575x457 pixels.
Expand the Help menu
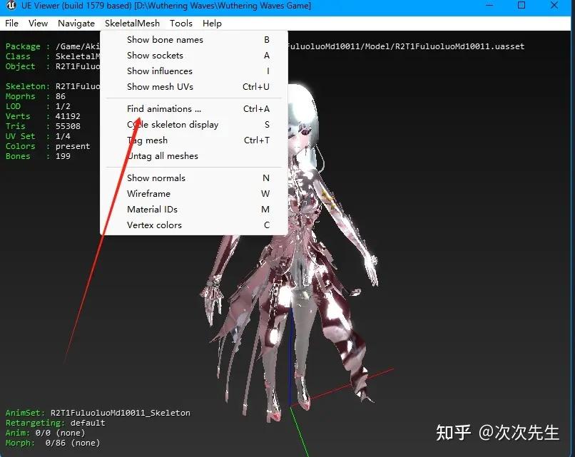(x=212, y=24)
